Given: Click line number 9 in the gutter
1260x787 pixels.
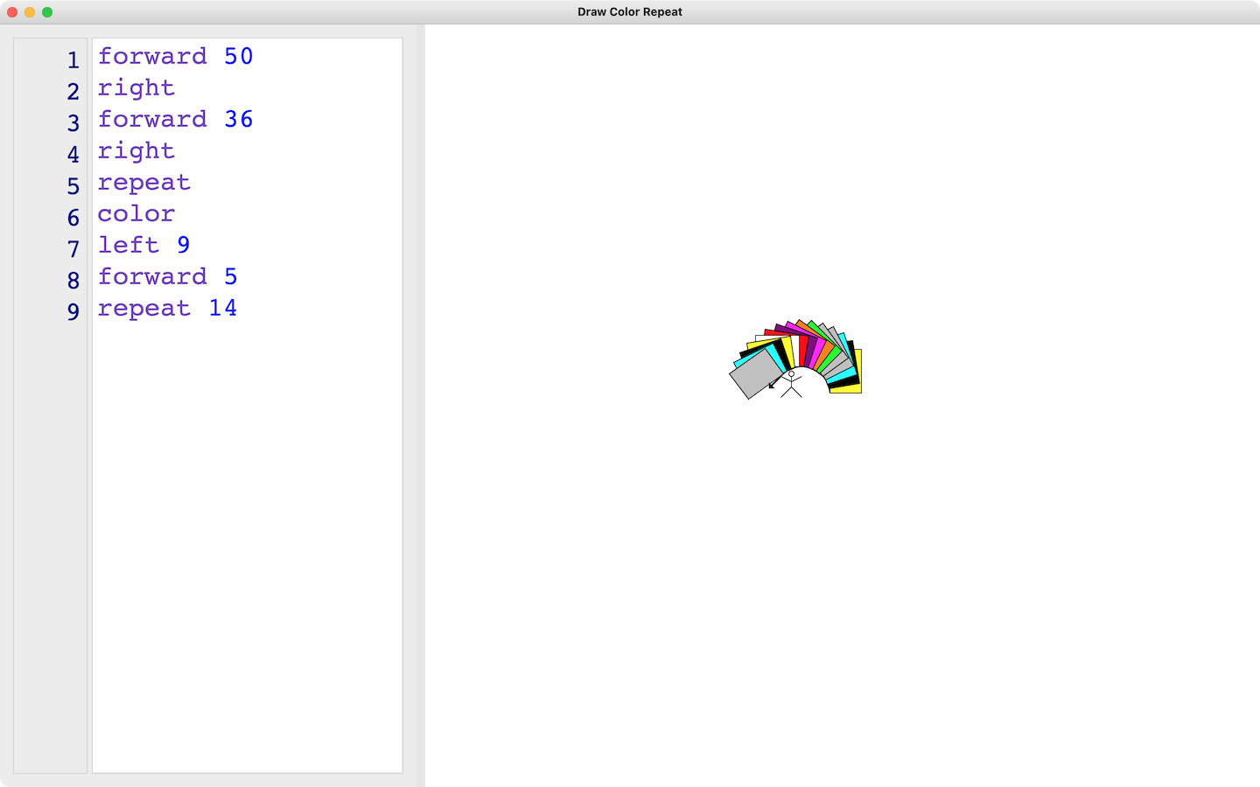Looking at the screenshot, I should 73,312.
